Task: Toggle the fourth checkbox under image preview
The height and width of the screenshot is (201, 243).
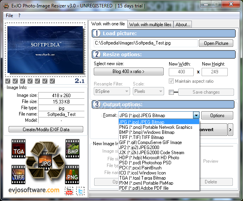Action: [x=30, y=81]
